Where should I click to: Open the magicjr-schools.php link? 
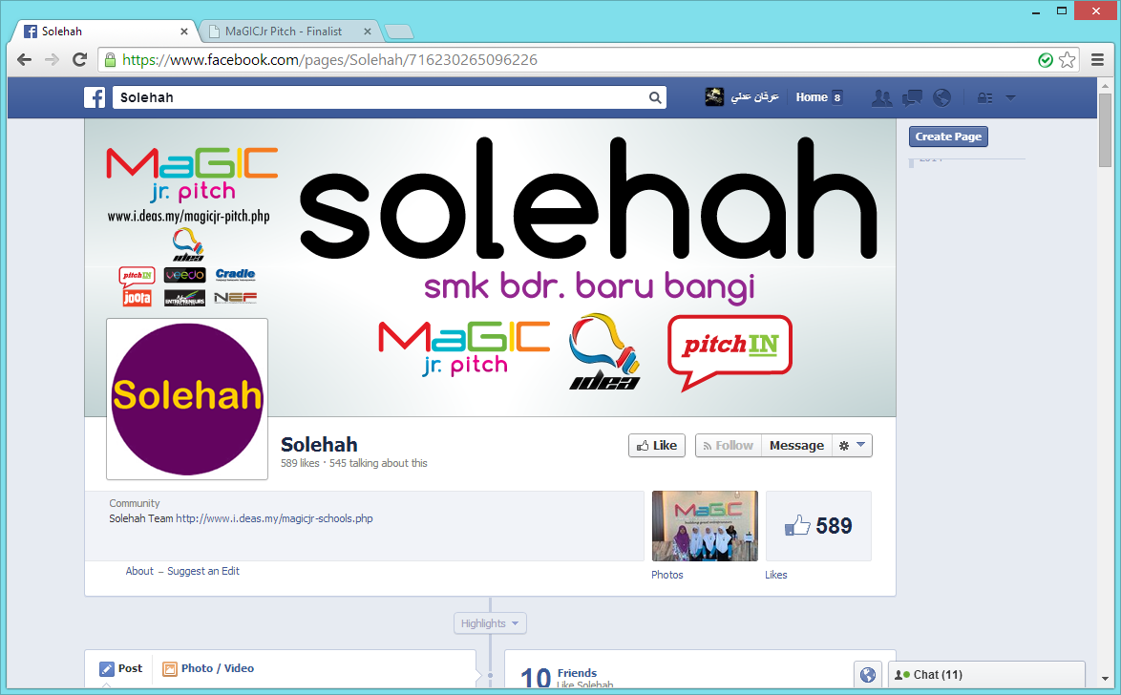[x=275, y=518]
